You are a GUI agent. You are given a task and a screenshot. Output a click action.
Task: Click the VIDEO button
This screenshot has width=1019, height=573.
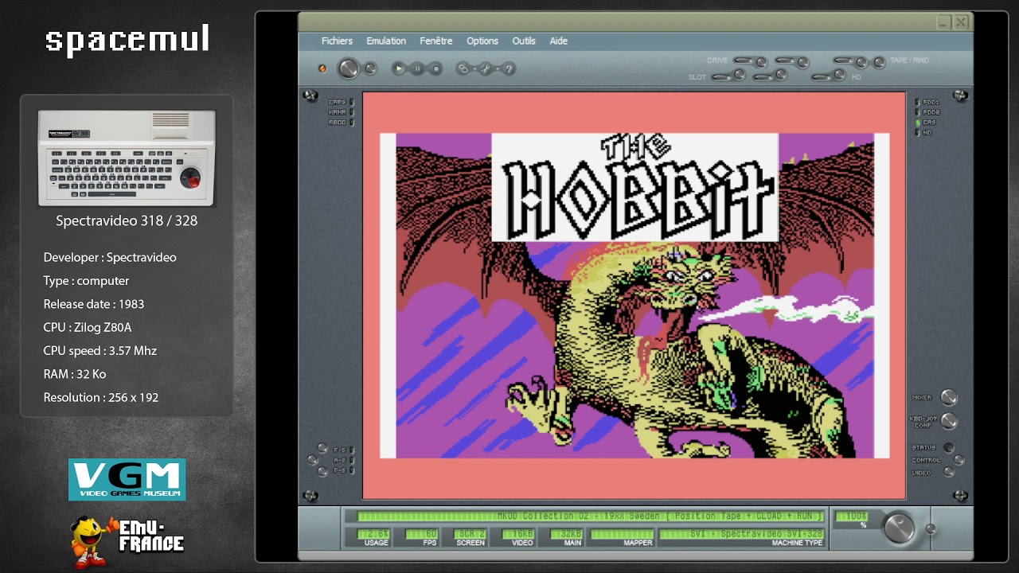(x=948, y=472)
